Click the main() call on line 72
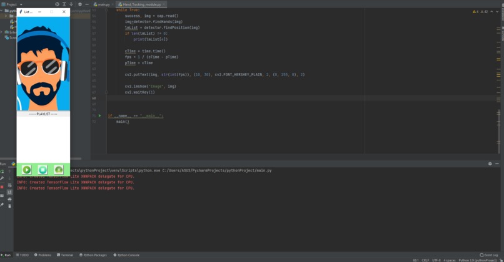This screenshot has height=262, width=504. [123, 122]
